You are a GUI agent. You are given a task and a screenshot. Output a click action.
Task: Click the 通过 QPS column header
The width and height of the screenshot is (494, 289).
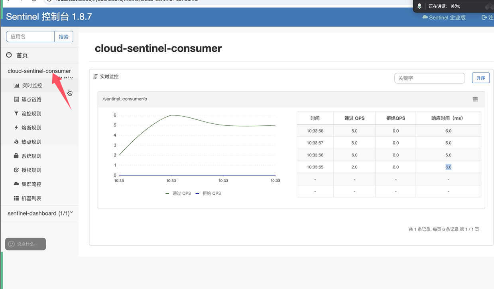coord(354,118)
